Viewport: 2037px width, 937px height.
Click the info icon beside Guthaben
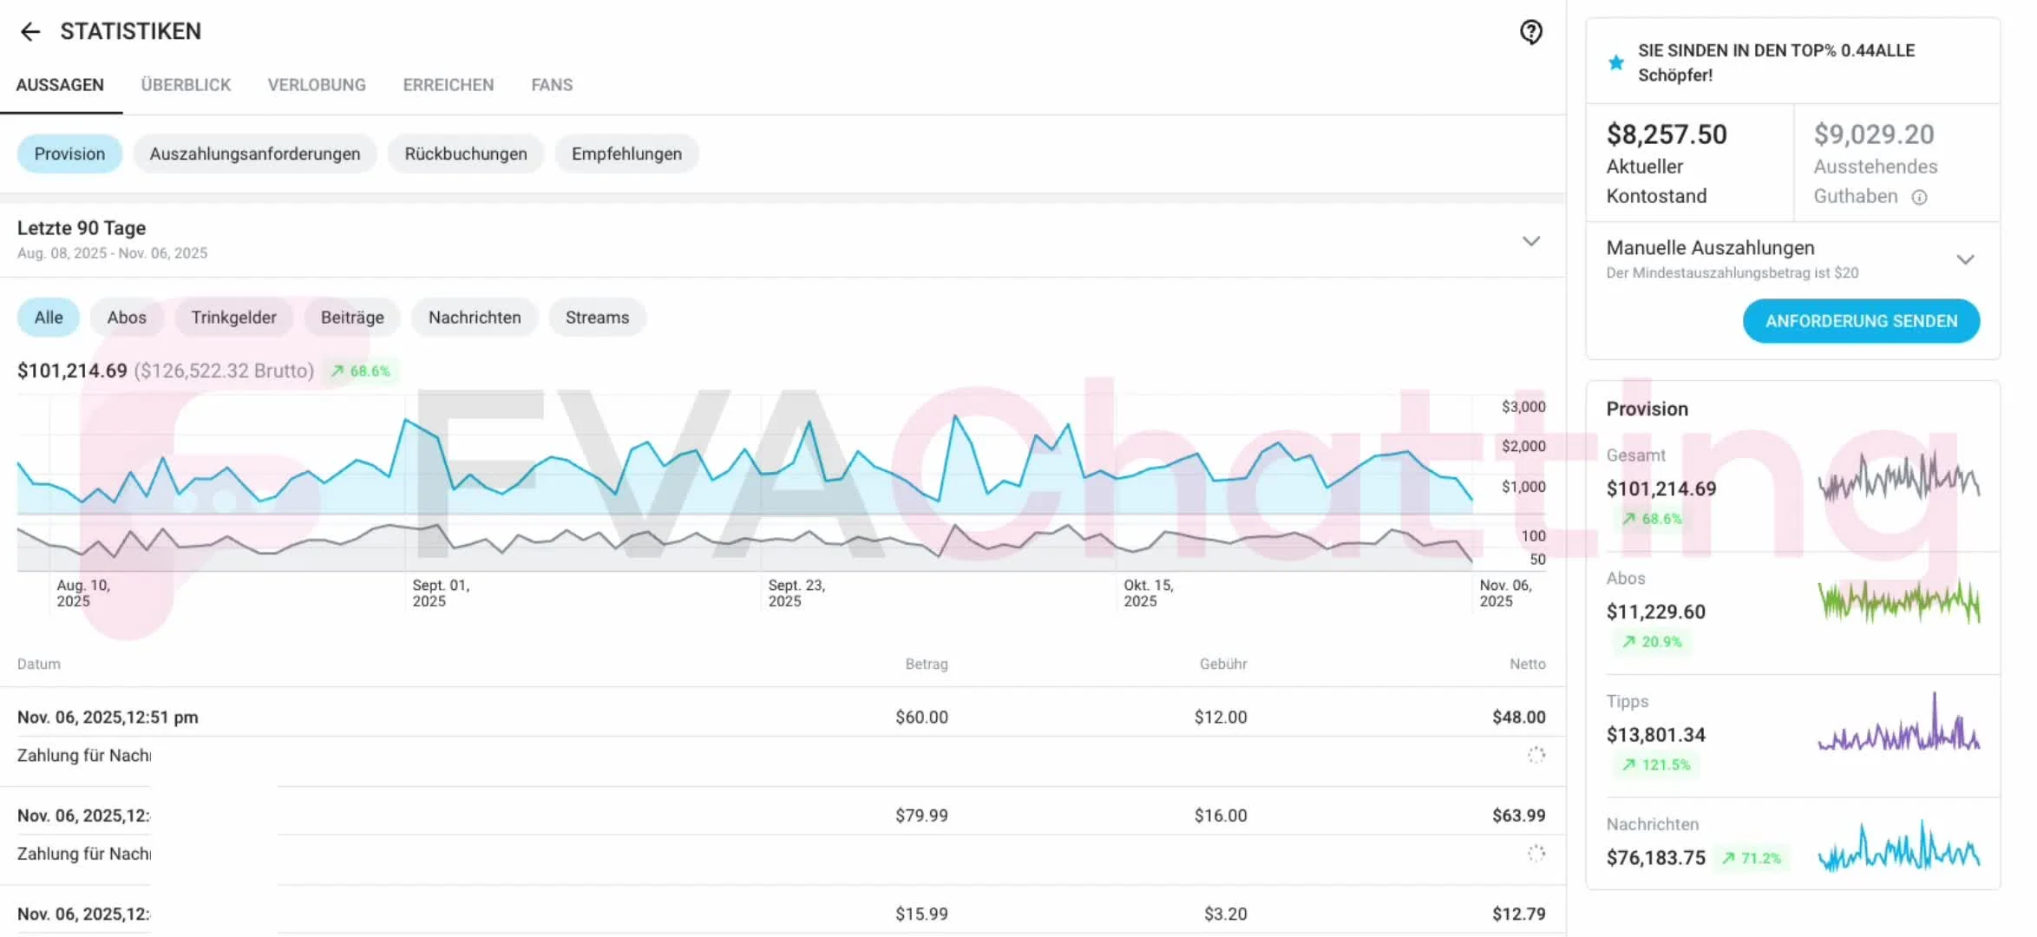click(1920, 197)
